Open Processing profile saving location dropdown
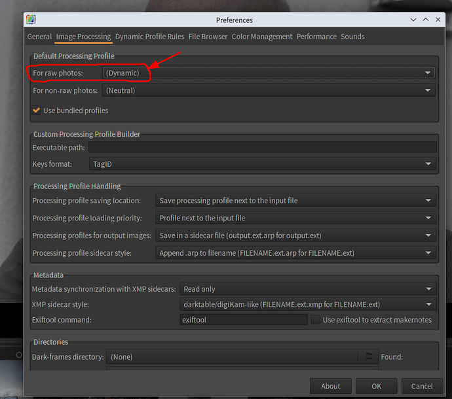Screen dimensions: 452x399 click(295, 200)
